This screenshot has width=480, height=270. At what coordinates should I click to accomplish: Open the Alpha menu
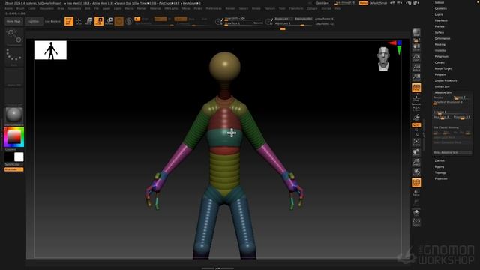coord(8,8)
